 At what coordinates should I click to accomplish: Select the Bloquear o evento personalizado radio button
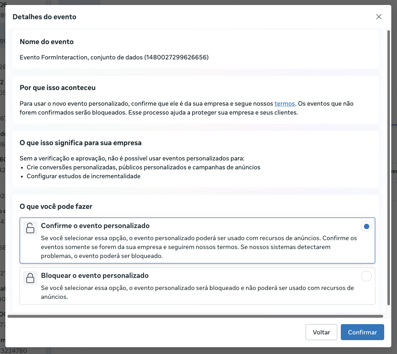pyautogui.click(x=366, y=276)
